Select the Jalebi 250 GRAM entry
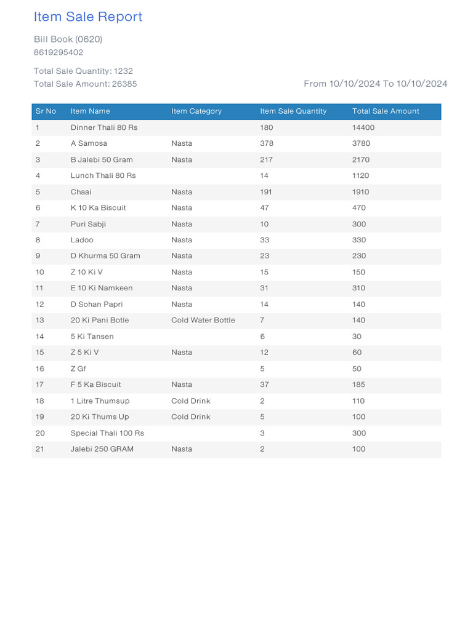 coord(102,449)
